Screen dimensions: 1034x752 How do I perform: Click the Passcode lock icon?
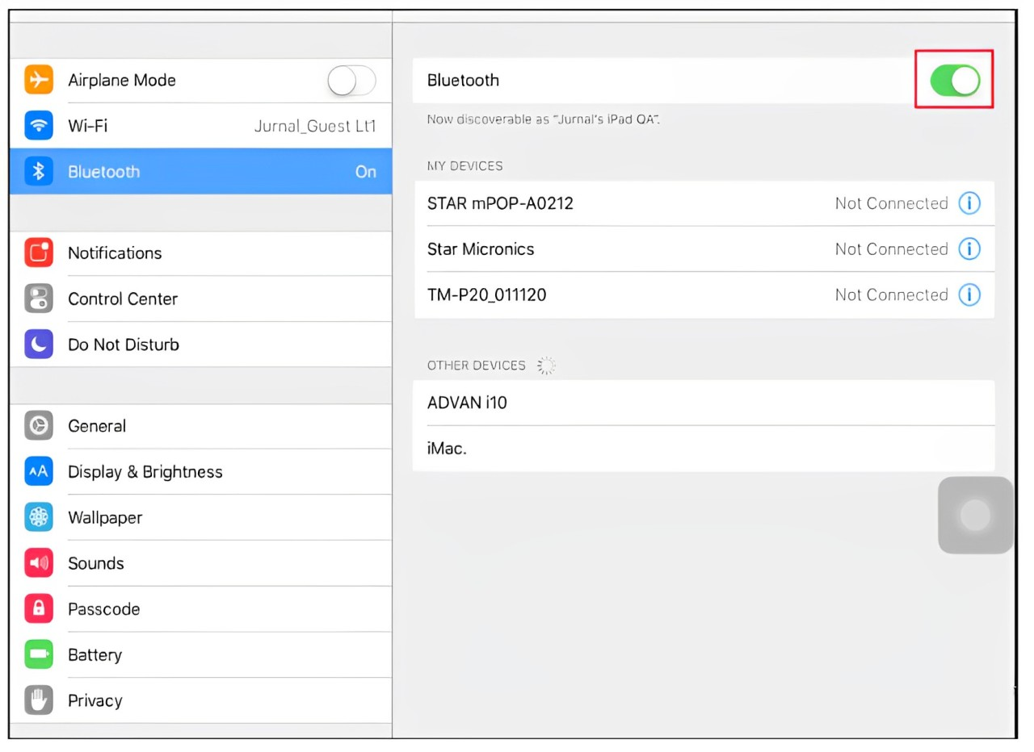click(x=39, y=608)
